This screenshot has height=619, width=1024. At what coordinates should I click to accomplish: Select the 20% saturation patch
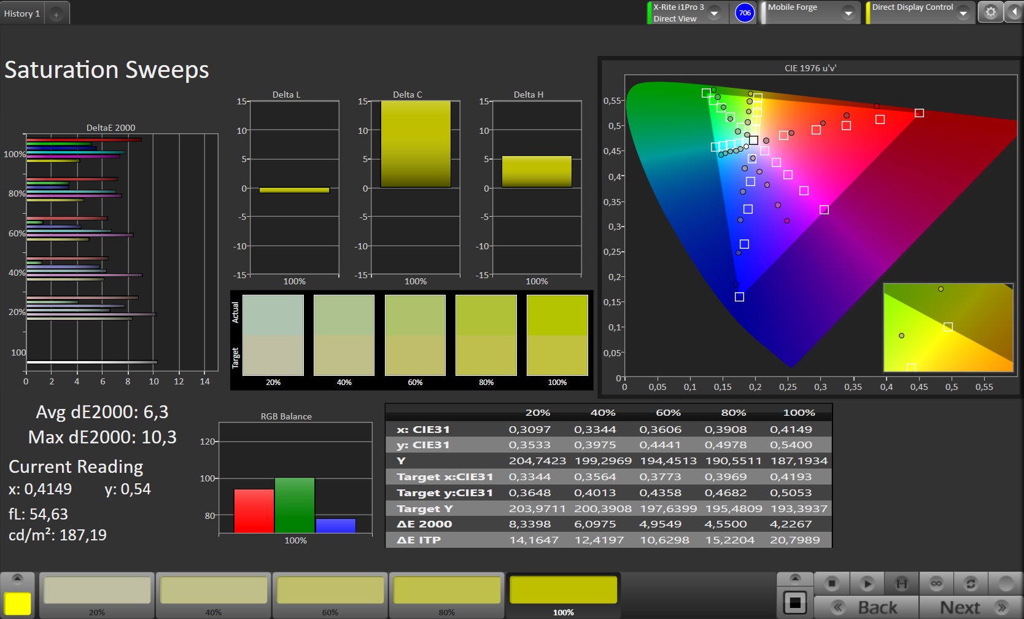[x=97, y=591]
